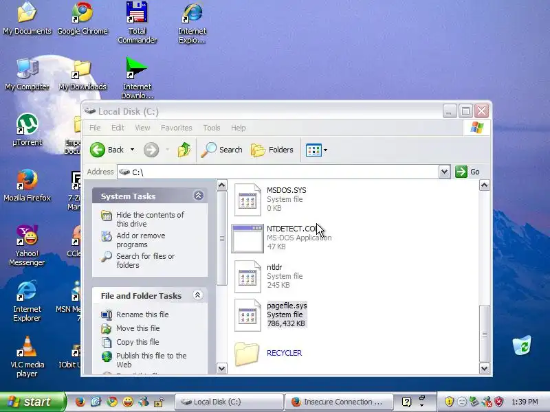Select the RECYCLER folder icon
The width and height of the screenshot is (550, 412).
[247, 354]
